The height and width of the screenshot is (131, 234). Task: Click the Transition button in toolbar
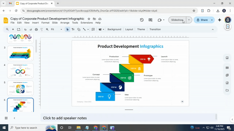pos(155,29)
